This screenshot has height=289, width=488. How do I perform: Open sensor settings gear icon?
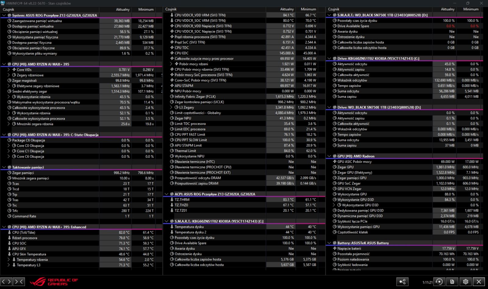click(465, 282)
